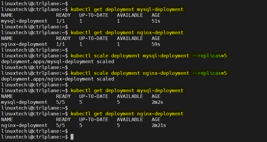Select --replicas=5 flag in the mysql scale command
This screenshot has width=267, height=142.
coord(210,56)
